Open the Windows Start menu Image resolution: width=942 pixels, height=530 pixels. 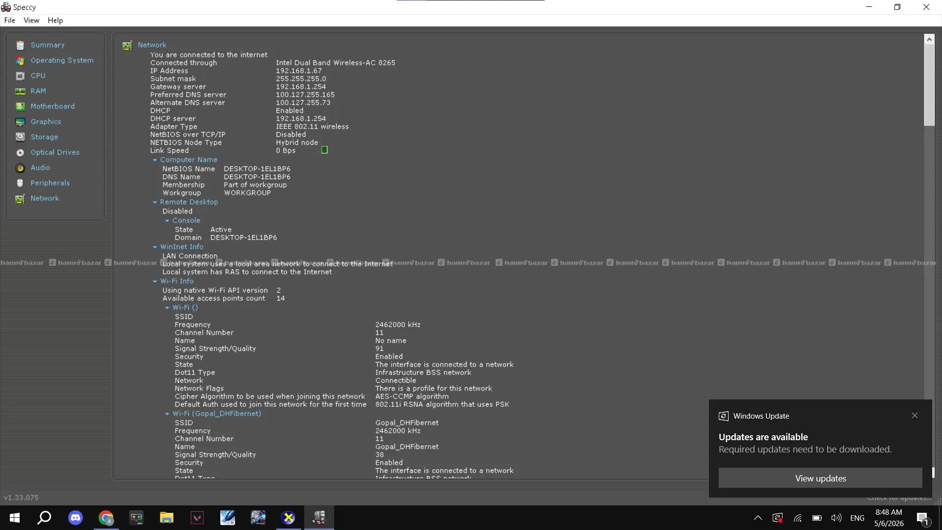click(15, 518)
